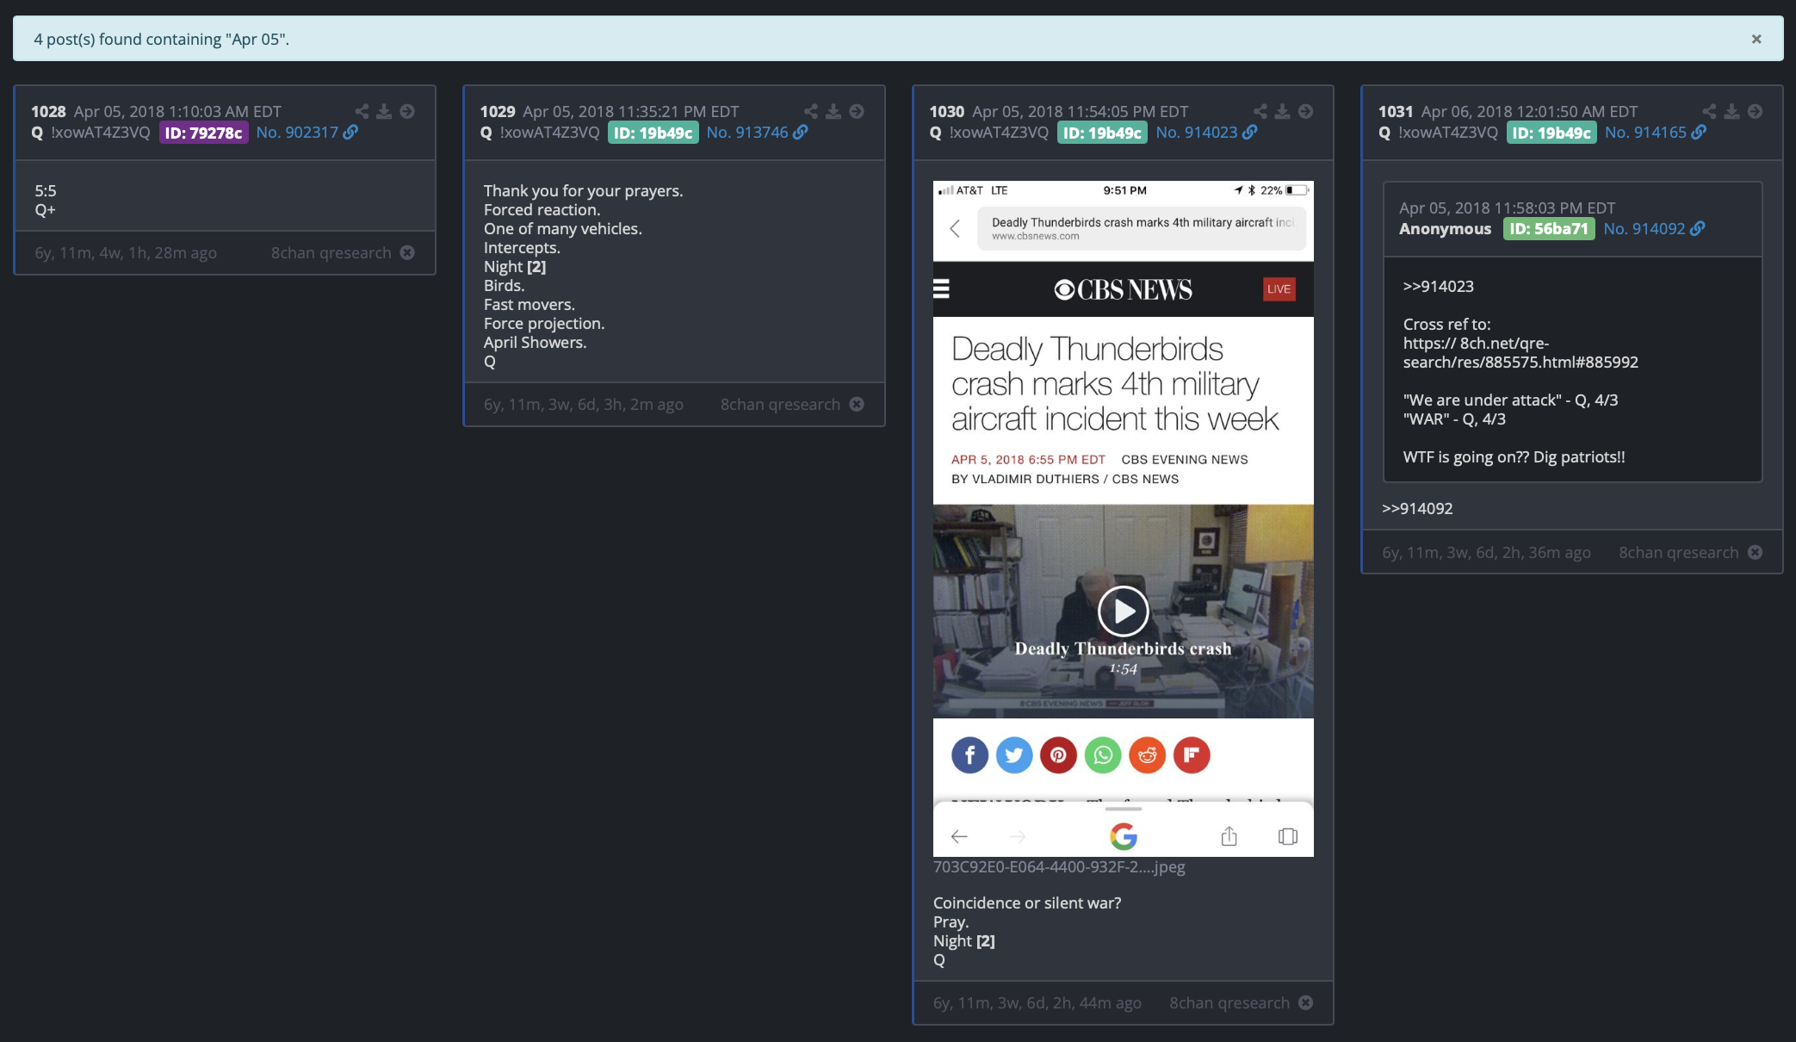Click arrow circle icon on post 1028
This screenshot has width=1796, height=1042.
[x=407, y=111]
